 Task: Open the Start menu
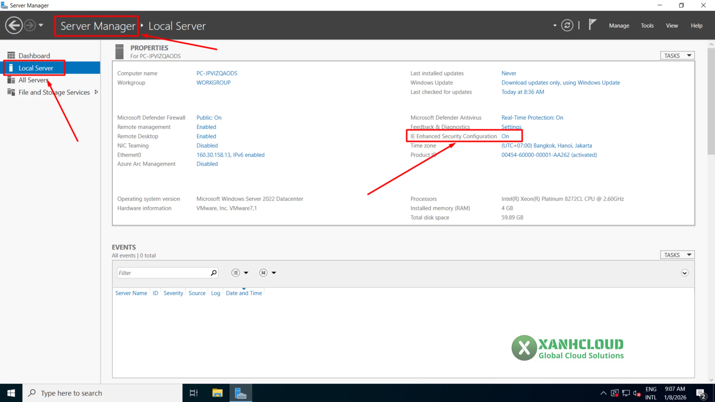11,393
